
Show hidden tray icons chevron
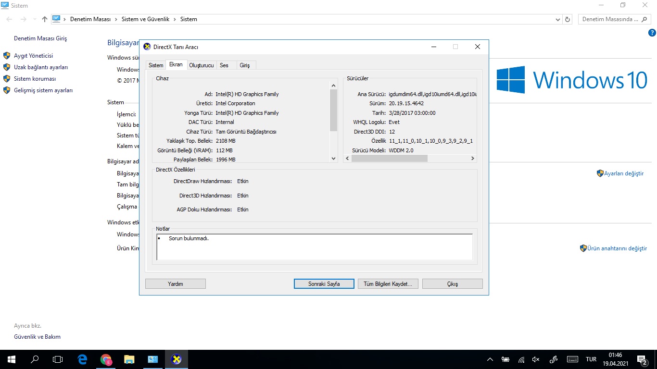click(490, 359)
